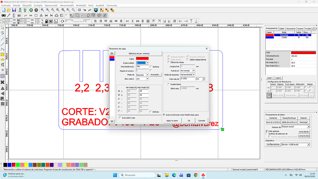This screenshot has width=318, height=179.
Task: Click the red Capa color swatch
Action: (x=142, y=59)
